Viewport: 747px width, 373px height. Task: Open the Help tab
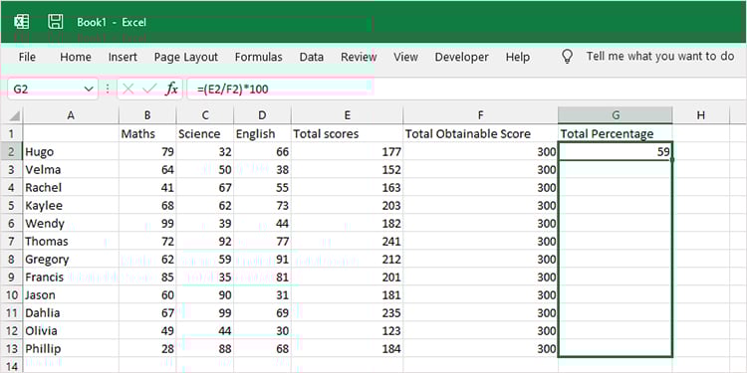(517, 57)
